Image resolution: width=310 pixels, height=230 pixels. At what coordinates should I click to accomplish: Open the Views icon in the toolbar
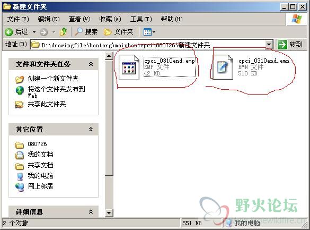click(x=147, y=32)
